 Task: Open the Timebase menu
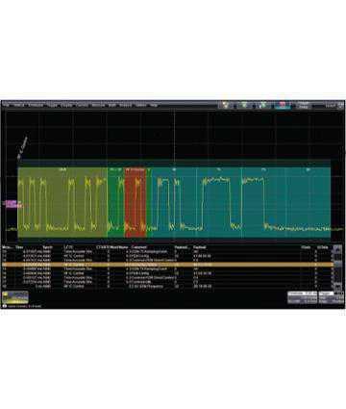click(x=36, y=105)
